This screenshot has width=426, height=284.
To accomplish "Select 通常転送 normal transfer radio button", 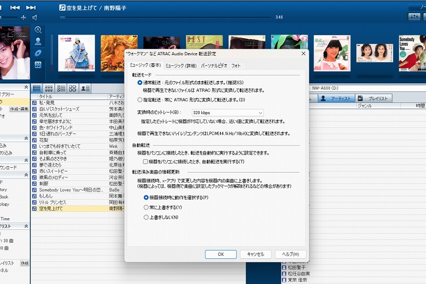I will (140, 83).
